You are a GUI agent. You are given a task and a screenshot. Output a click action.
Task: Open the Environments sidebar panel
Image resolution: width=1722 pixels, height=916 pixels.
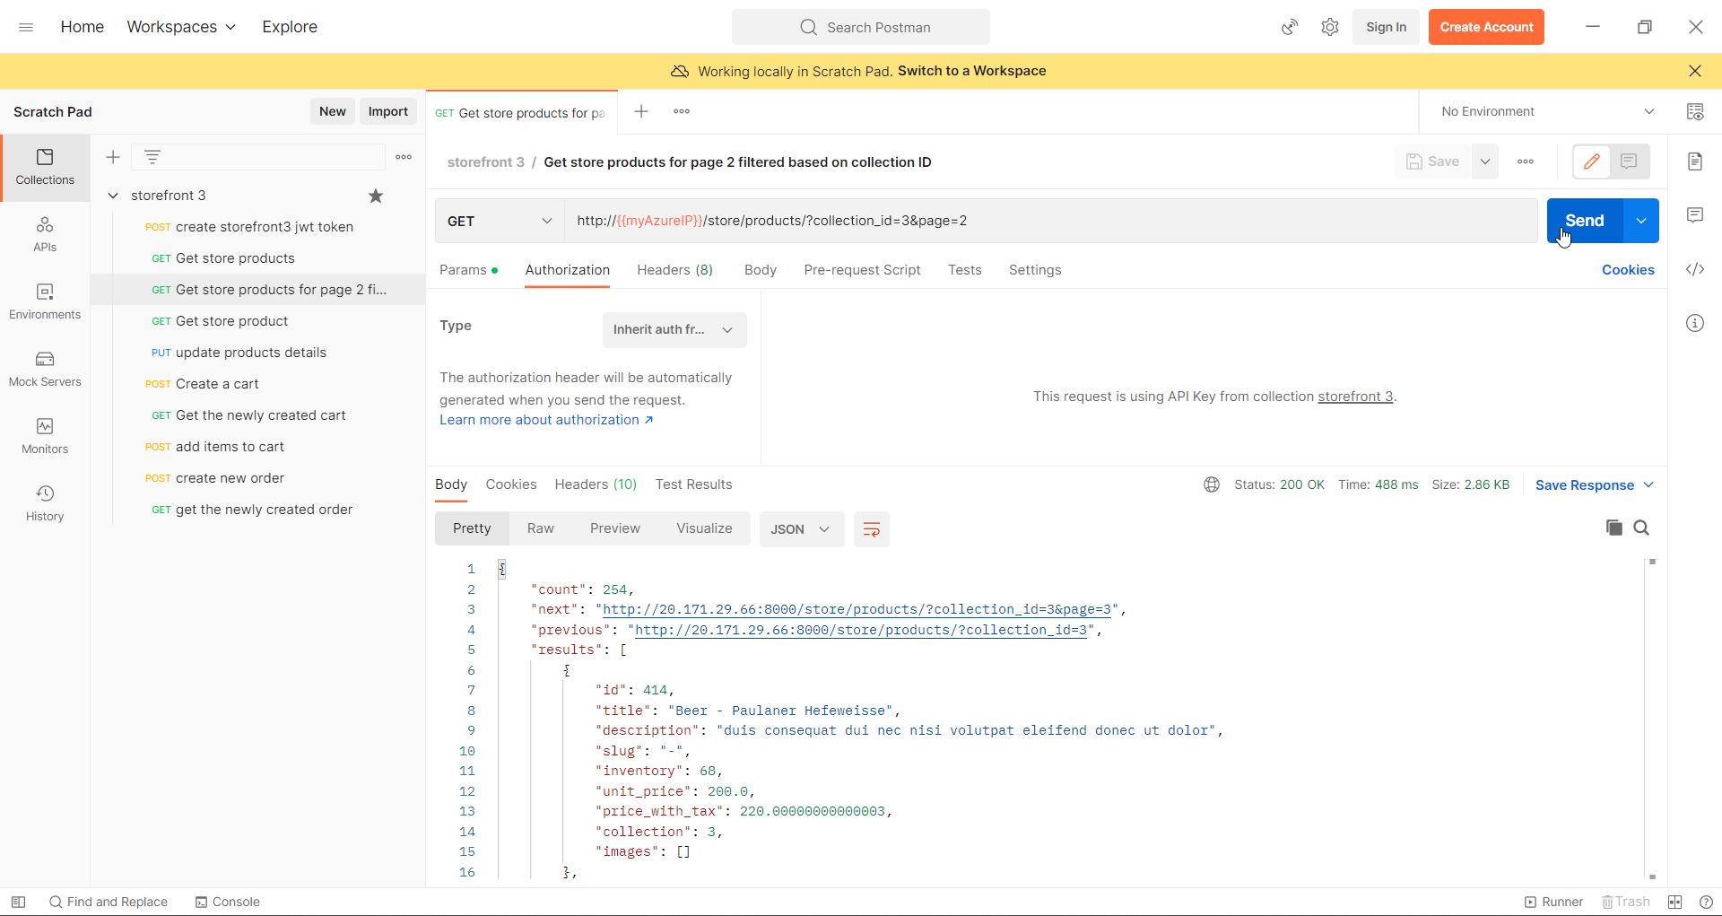(x=45, y=301)
